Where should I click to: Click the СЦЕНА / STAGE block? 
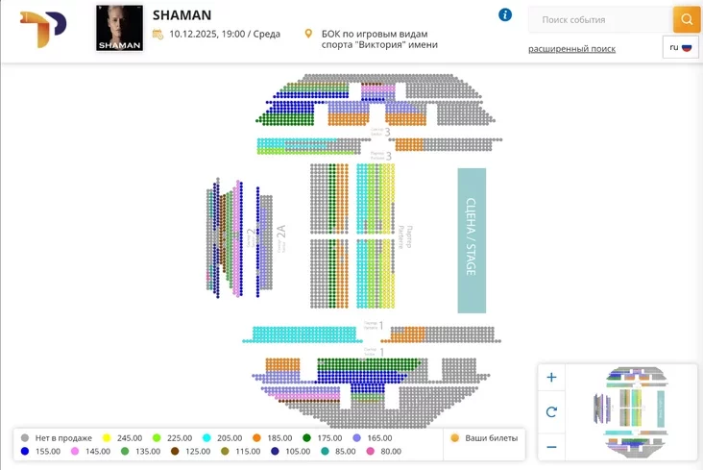tap(472, 240)
